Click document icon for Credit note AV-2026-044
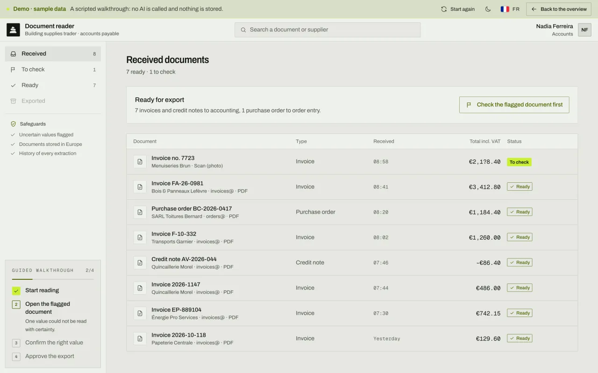598x373 pixels. click(140, 262)
